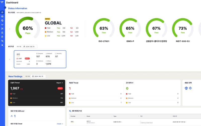Image resolution: width=201 pixels, height=126 pixels.
Task: Go to previous report with left chevron
Action: pyautogui.click(x=10, y=29)
